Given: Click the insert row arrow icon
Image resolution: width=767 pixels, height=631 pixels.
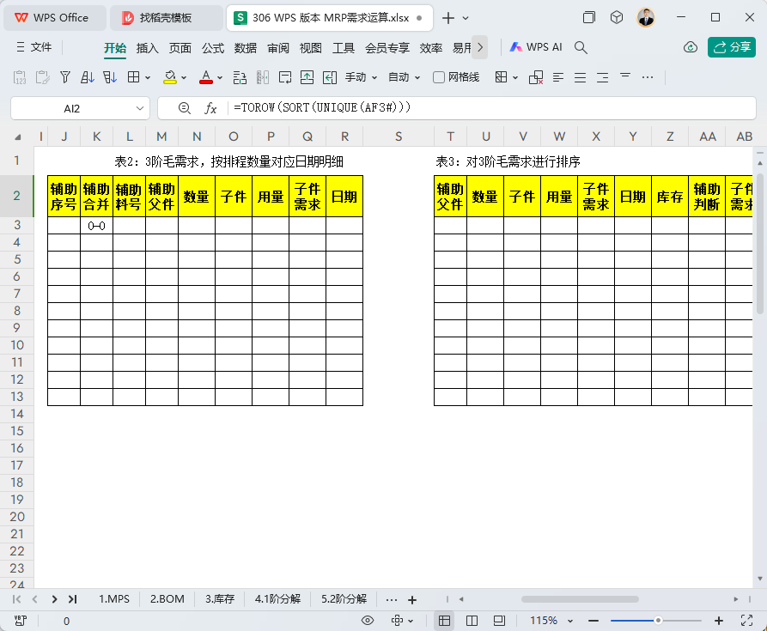Looking at the screenshot, I should [x=307, y=77].
